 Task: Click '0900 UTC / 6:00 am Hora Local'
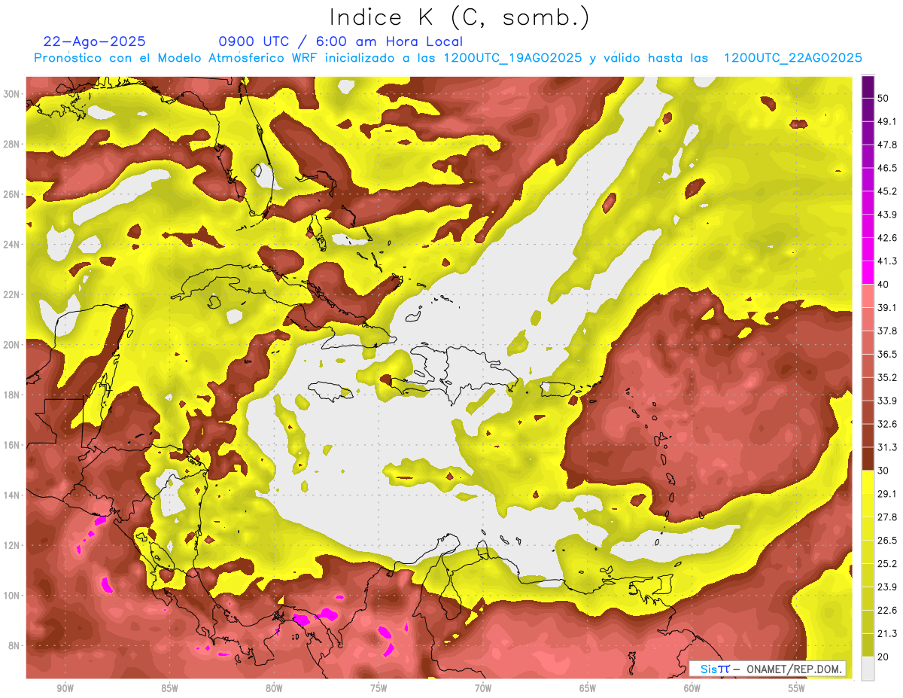coord(340,41)
